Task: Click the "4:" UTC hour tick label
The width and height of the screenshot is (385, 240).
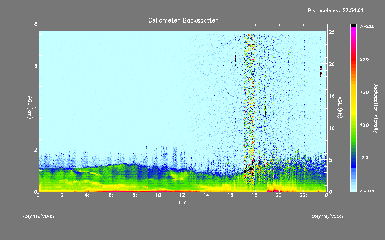Action: pyautogui.click(x=87, y=195)
